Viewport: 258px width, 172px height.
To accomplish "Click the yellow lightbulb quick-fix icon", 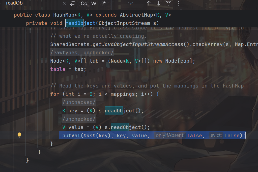I will (19, 136).
